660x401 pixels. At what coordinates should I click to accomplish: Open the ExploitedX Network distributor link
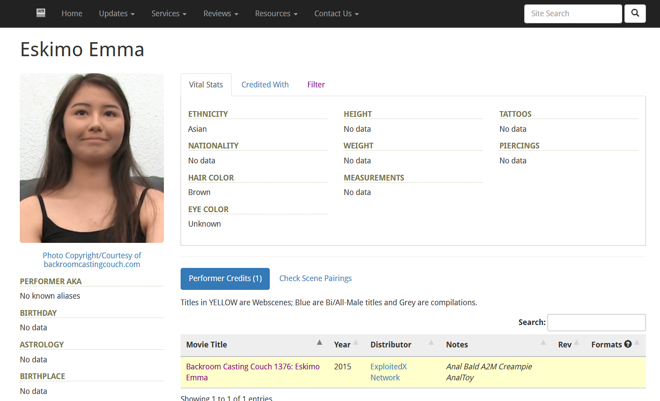tap(388, 372)
